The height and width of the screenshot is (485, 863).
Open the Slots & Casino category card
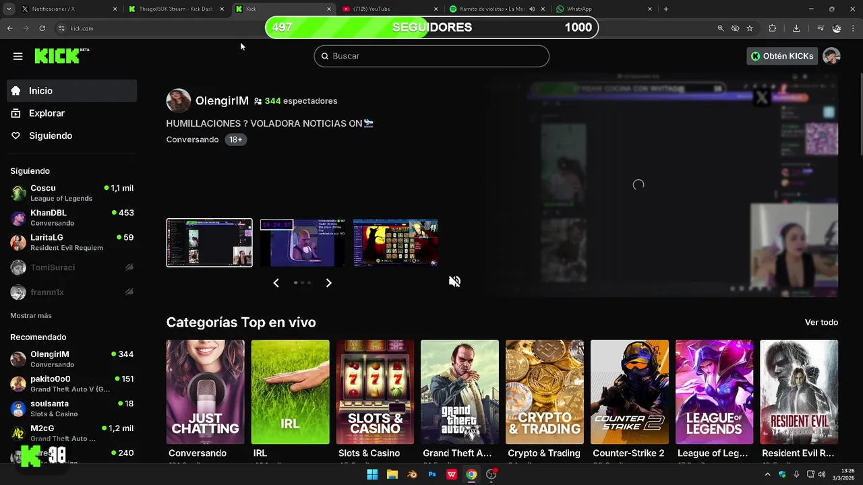[x=375, y=392]
